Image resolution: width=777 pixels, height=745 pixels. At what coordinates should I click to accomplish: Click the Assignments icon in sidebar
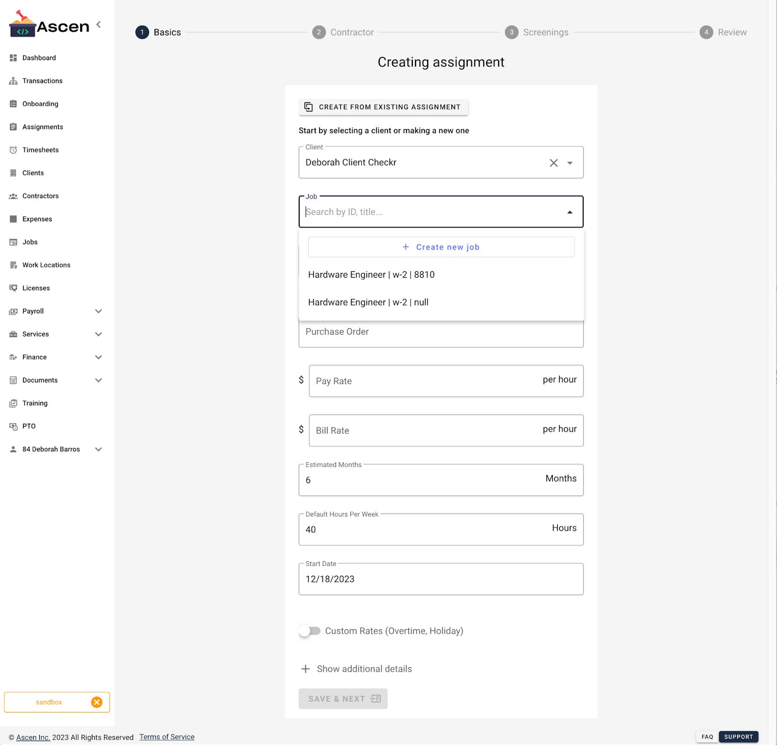(x=13, y=127)
